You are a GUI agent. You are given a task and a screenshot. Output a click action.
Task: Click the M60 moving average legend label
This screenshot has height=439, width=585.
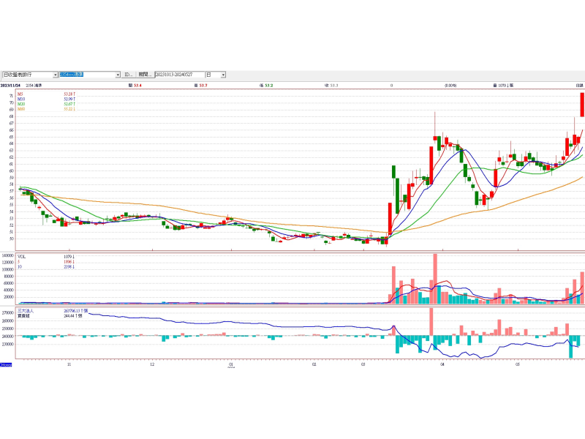21,109
